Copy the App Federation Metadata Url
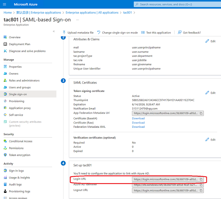 click(201, 113)
